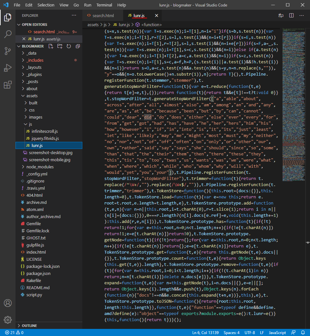Open Explorer more actions ellipsis
The image size is (310, 336).
click(74, 16)
